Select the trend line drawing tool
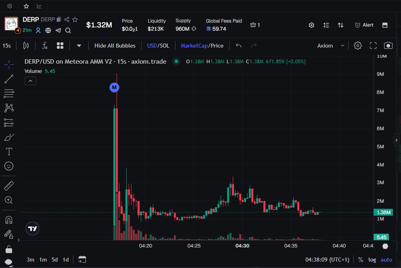 [9, 79]
